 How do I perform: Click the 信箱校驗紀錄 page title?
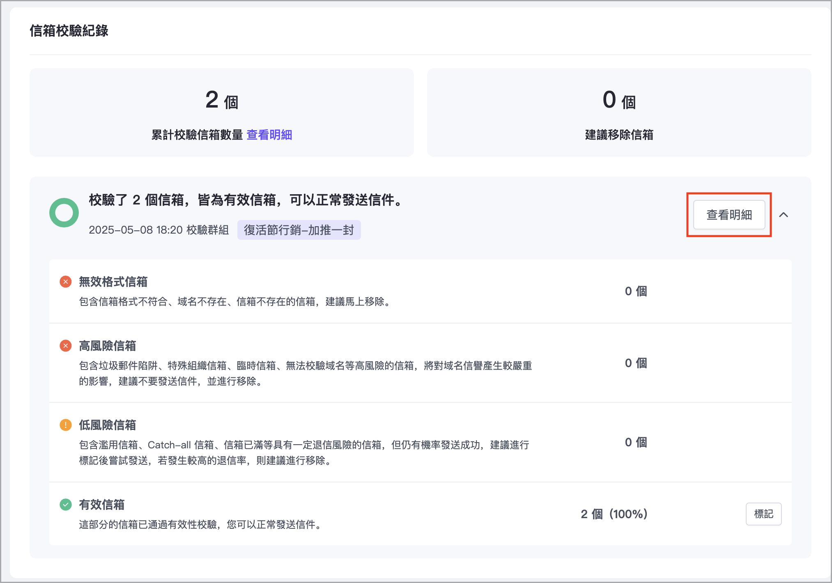pyautogui.click(x=69, y=31)
